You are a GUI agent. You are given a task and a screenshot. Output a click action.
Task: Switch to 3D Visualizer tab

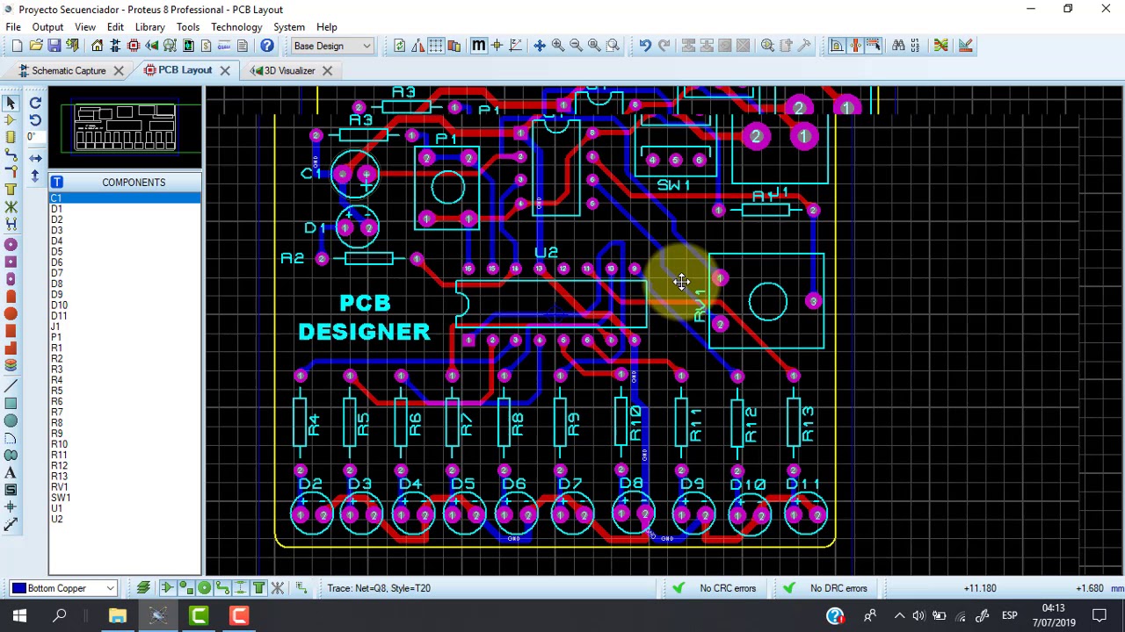click(289, 70)
